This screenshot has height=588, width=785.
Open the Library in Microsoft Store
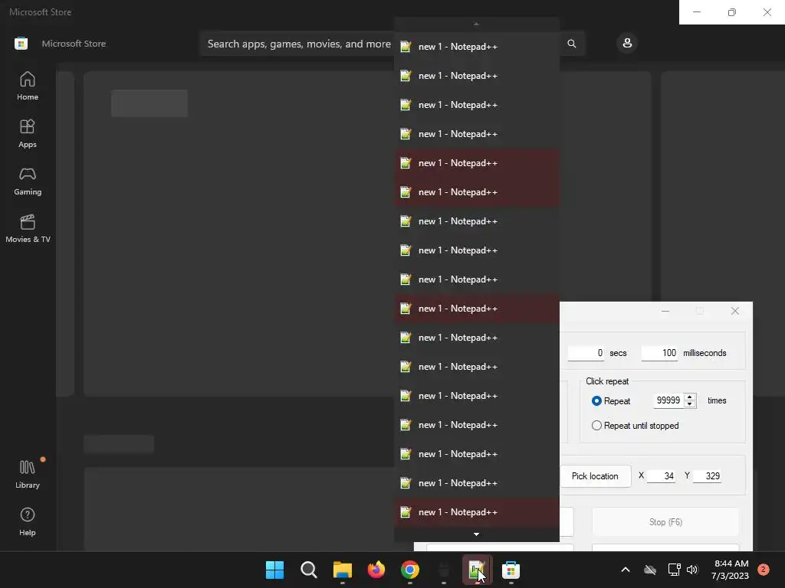(x=28, y=474)
